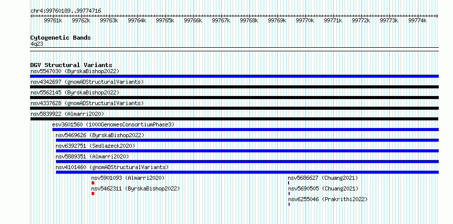Viewport: 453px width, 224px height.
Task: Select the black bar under nsv4337628
Action: (x=234, y=108)
